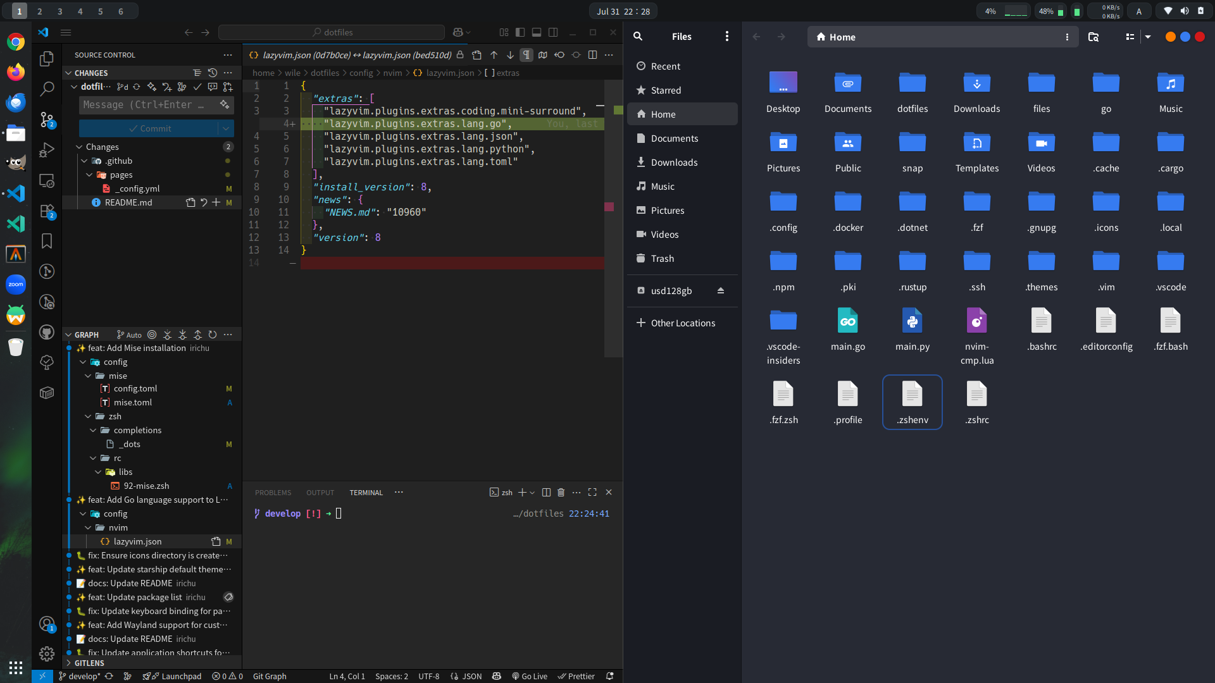Expand the GITLENS section

(x=89, y=663)
